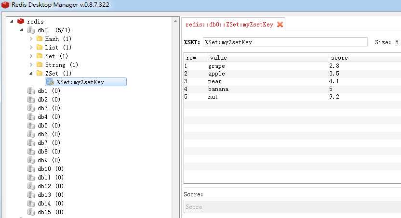
Task: Select the ZSet:myZsetKey tree item
Action: 86,82
